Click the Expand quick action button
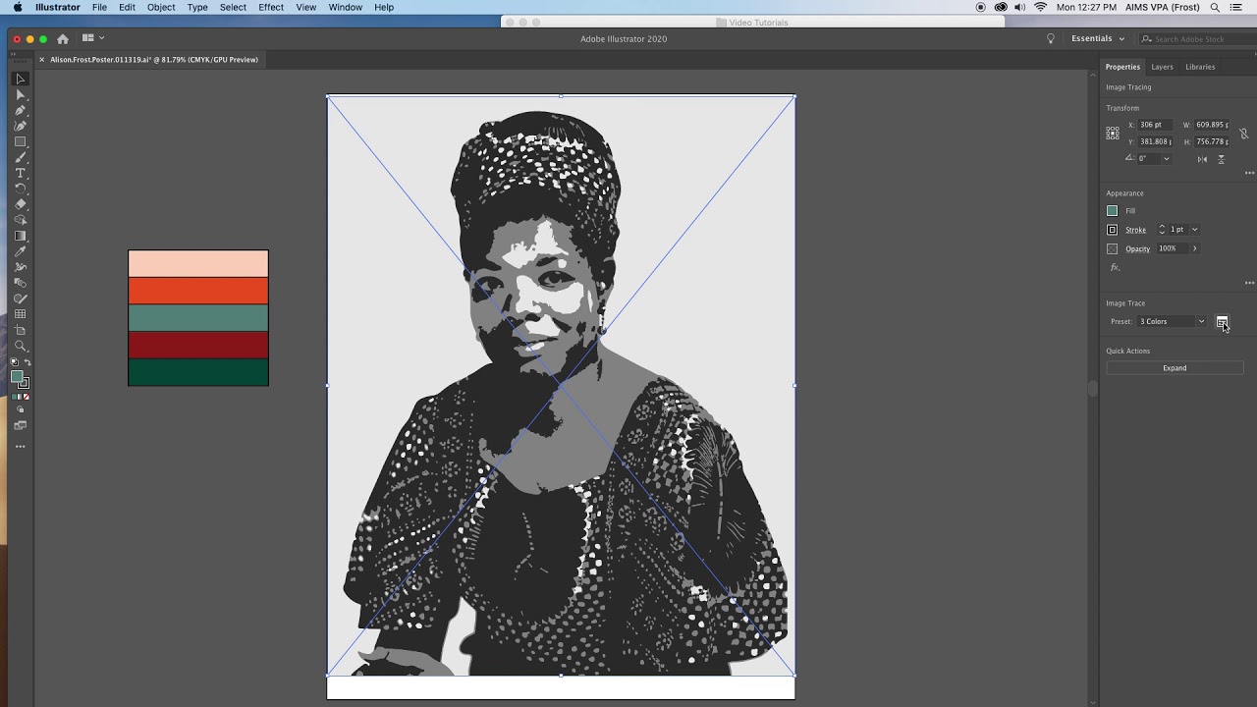This screenshot has height=707, width=1257. (1175, 368)
